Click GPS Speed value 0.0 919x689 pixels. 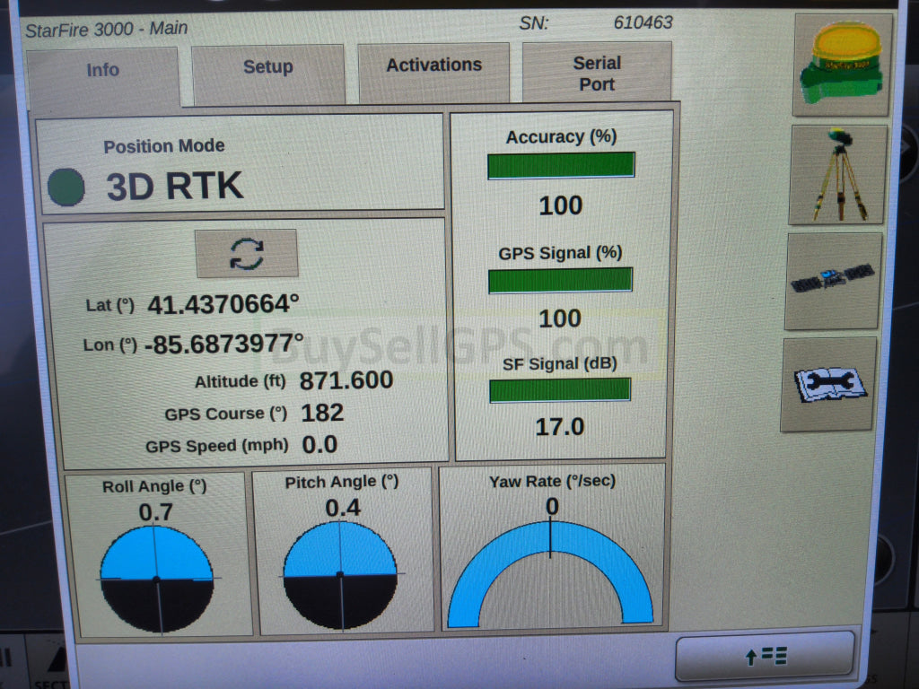pos(320,445)
